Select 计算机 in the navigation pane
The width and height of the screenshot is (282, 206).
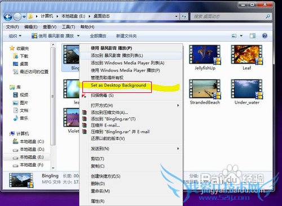pos(19,133)
